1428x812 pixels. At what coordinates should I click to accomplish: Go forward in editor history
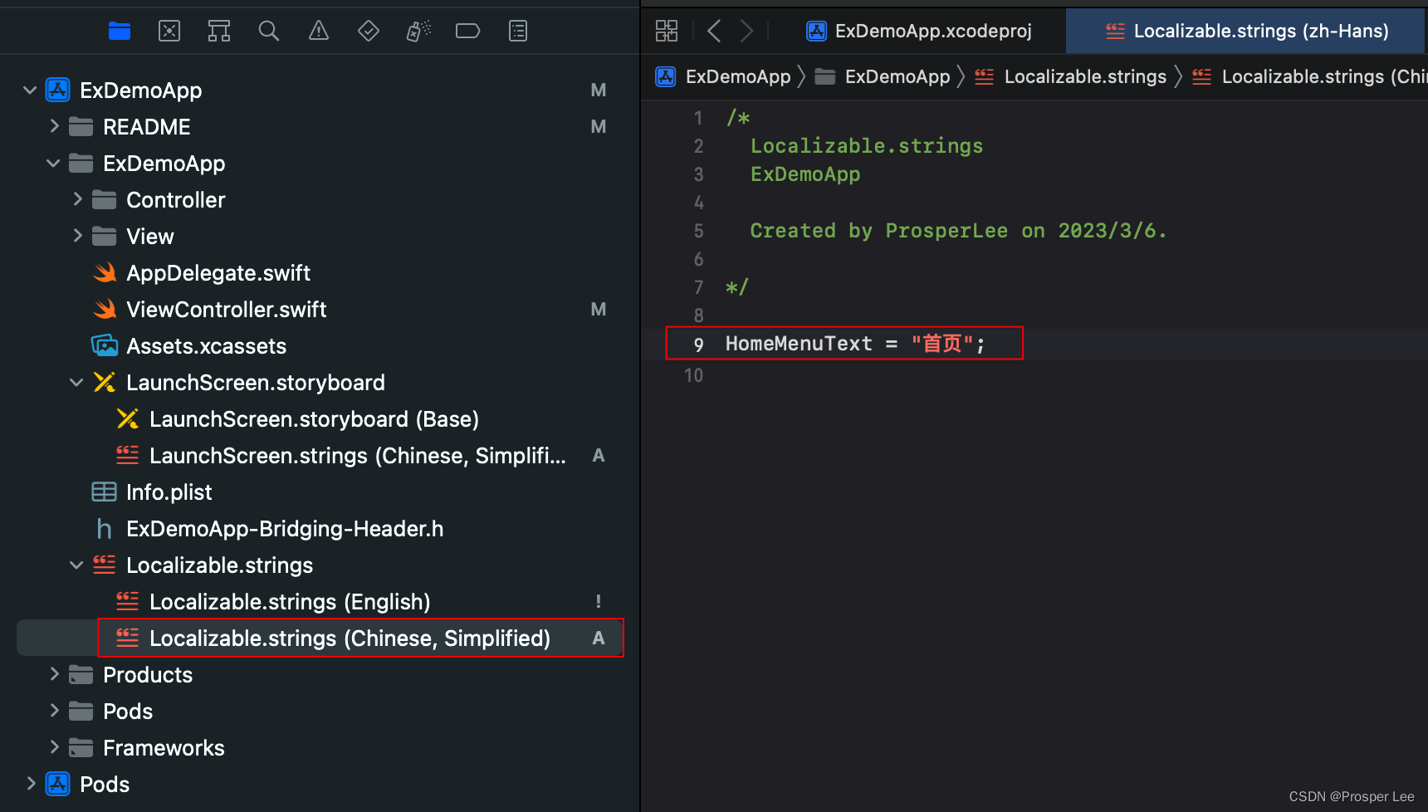747,31
